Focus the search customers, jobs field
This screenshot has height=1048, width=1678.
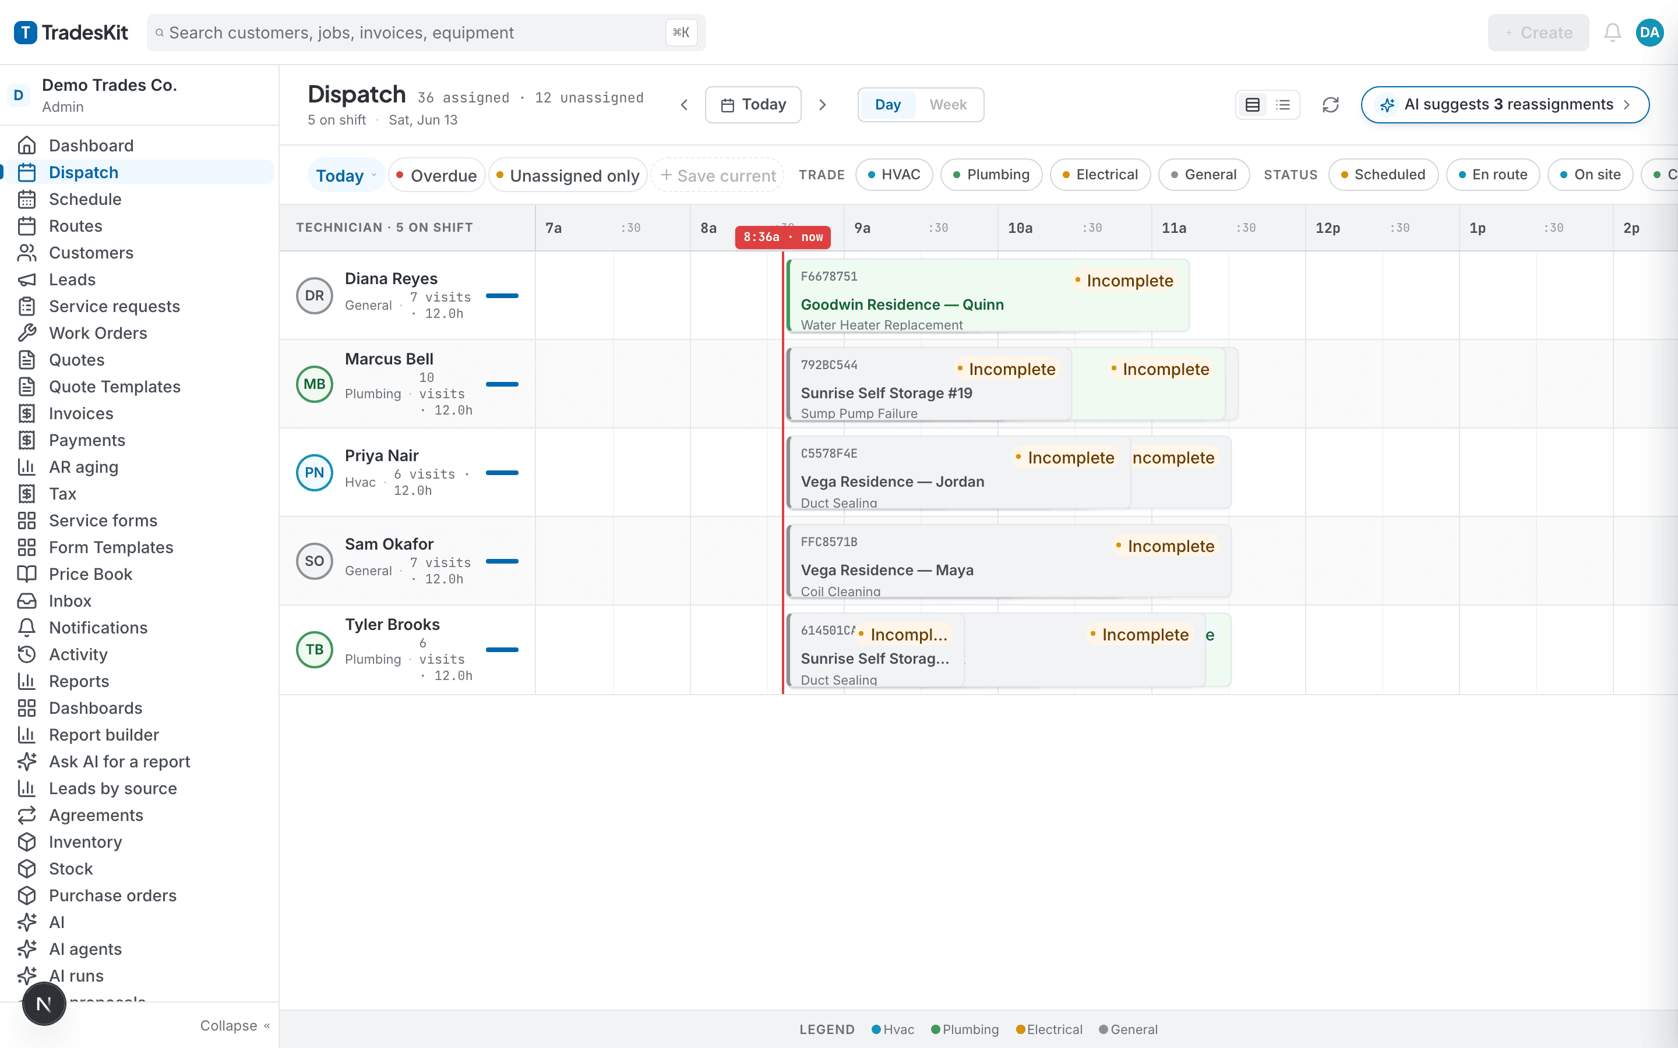coord(426,33)
